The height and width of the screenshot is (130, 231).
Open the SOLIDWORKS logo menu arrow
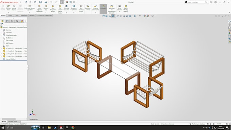(x=21, y=2)
